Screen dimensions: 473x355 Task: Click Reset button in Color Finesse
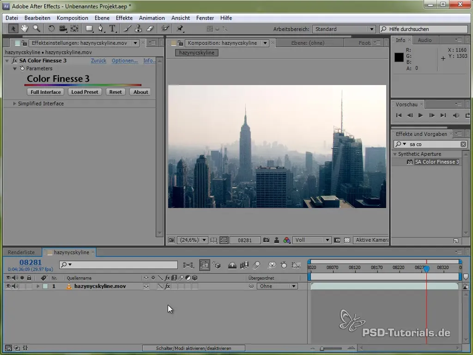[x=115, y=92]
